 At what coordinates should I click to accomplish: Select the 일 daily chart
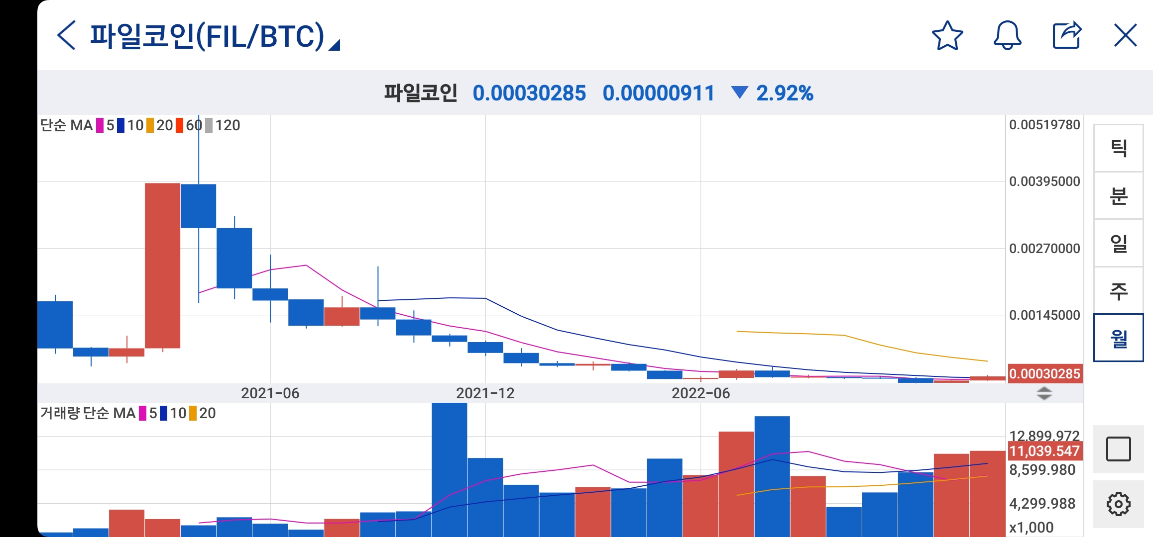point(1118,244)
